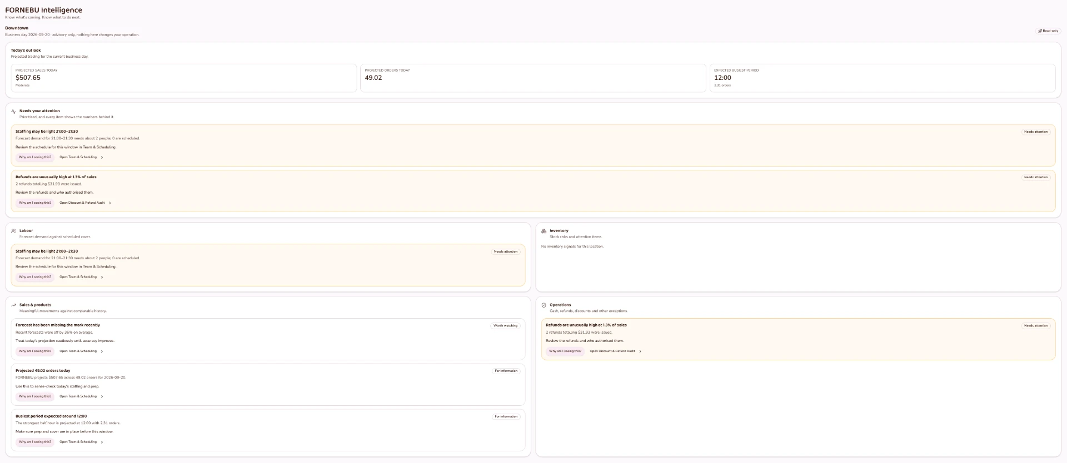Click the Worth watching badge
This screenshot has height=463, width=1067.
click(x=506, y=326)
